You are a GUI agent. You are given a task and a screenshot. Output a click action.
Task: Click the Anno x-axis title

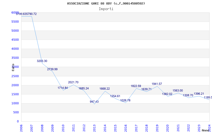[x=206, y=130]
